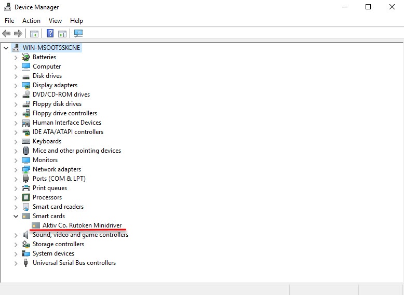Click the IDE ATA/ATAPI controllers icon

[x=26, y=132]
